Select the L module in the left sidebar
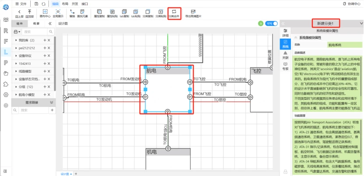The image size is (364, 176). [6, 52]
